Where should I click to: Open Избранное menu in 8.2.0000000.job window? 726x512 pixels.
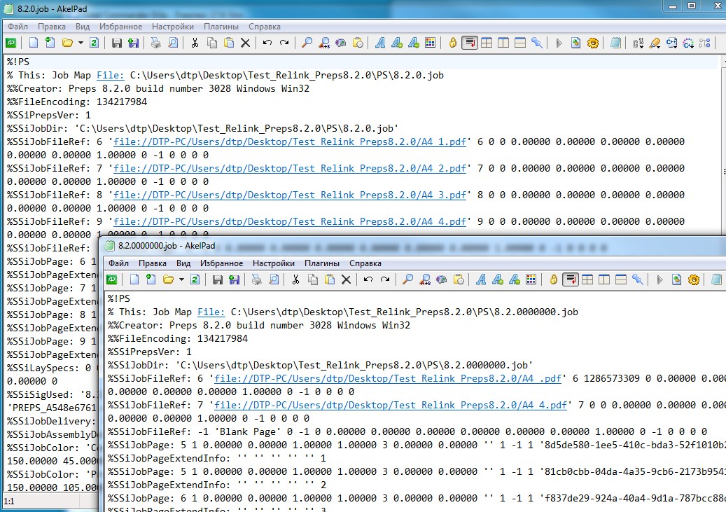[221, 263]
